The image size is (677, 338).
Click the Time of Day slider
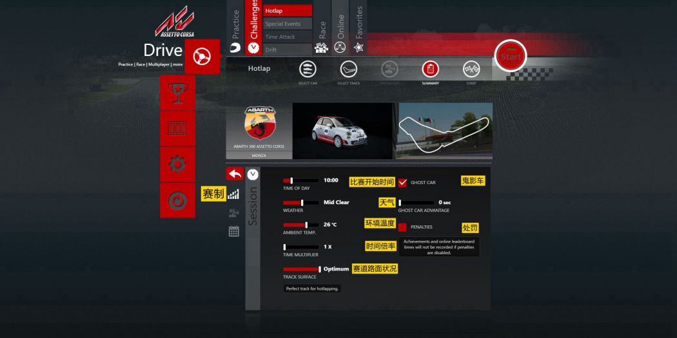(300, 181)
